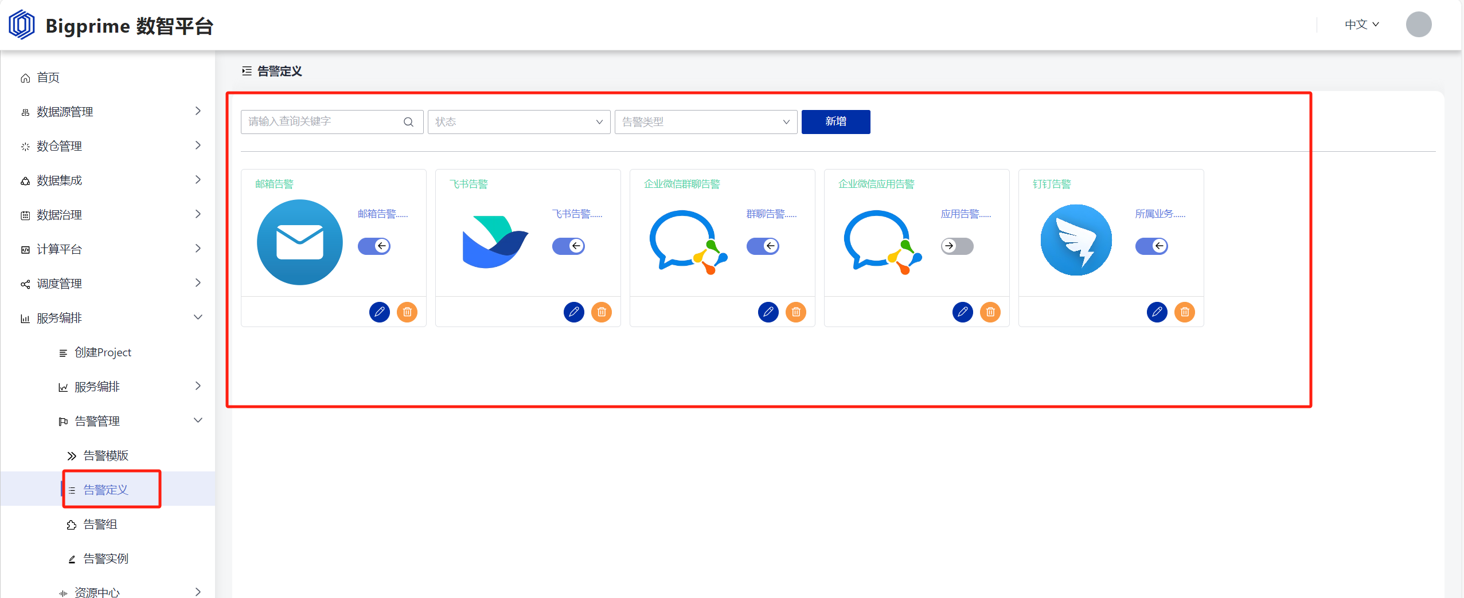This screenshot has height=598, width=1464.
Task: Click 企业微信应用告警 card title
Action: [876, 184]
